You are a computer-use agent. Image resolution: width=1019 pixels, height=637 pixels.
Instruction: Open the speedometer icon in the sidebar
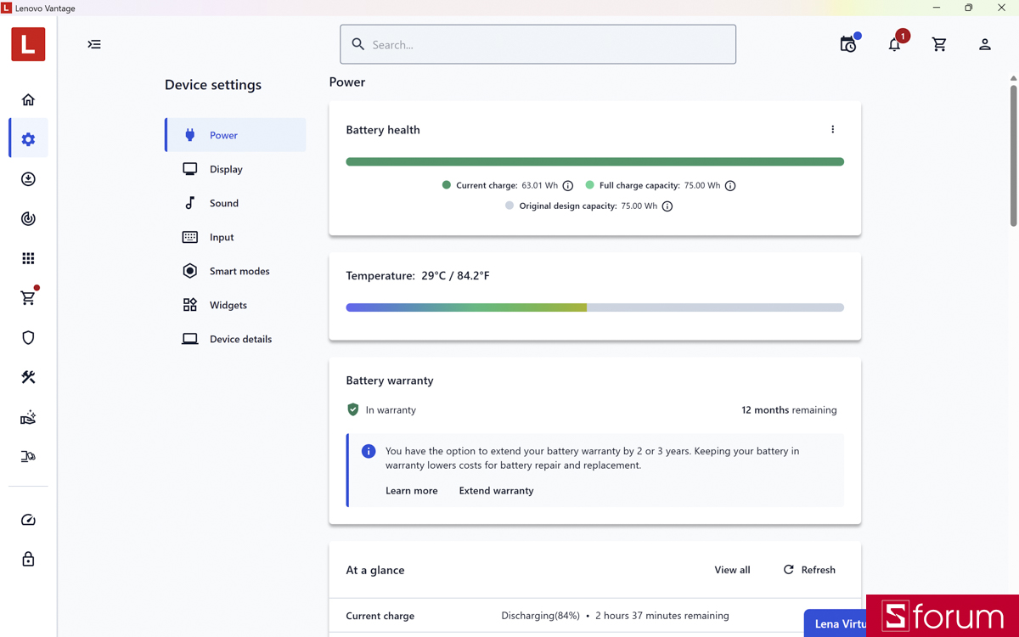[x=28, y=520]
